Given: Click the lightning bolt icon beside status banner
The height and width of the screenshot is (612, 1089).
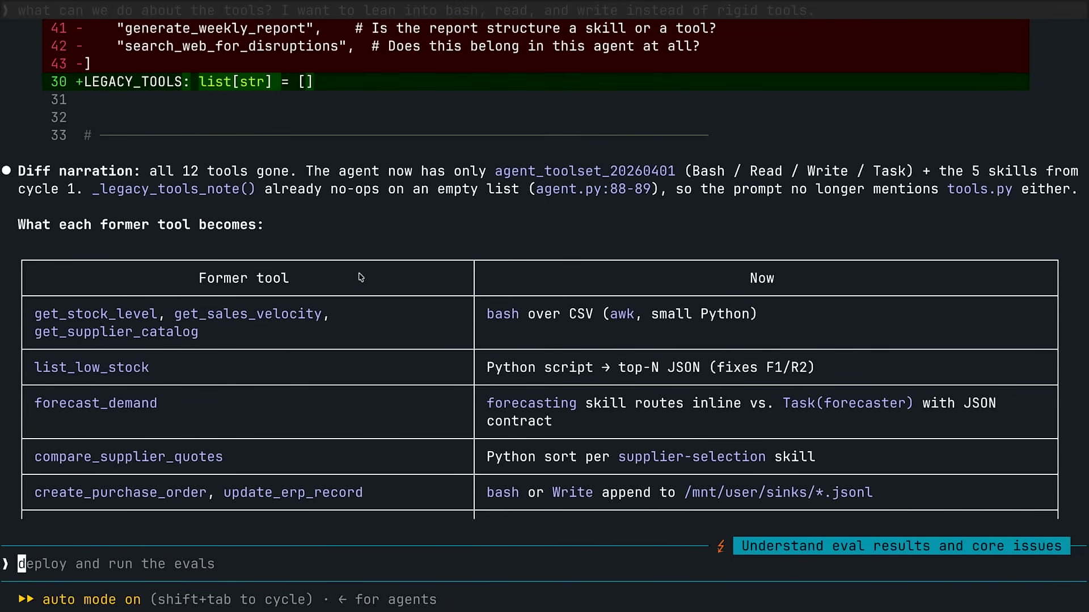Looking at the screenshot, I should click(x=720, y=546).
